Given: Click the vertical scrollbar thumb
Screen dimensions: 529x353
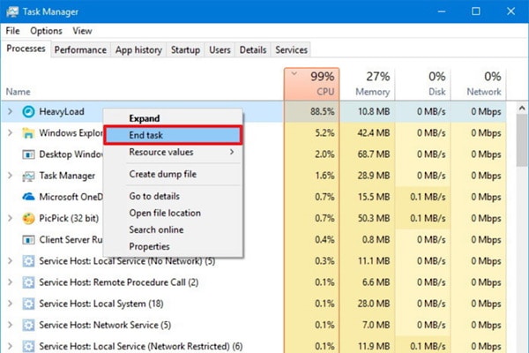Looking at the screenshot, I should [x=522, y=140].
